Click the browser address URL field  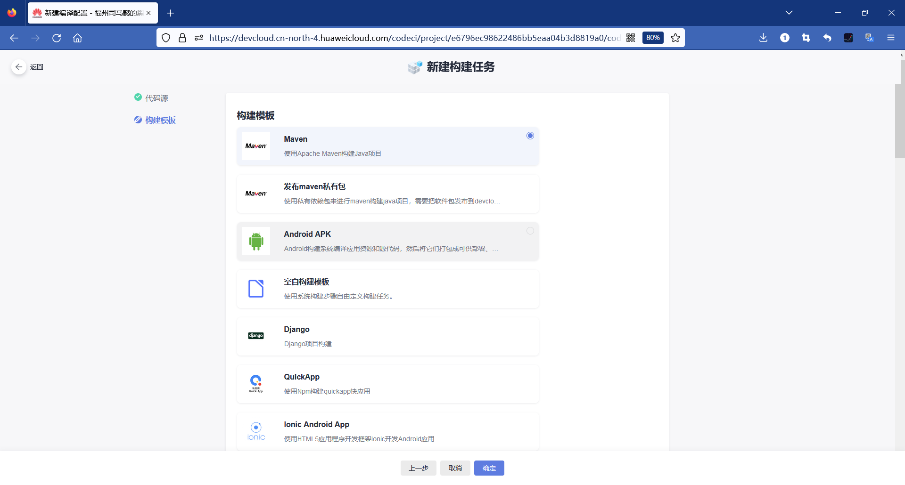415,38
